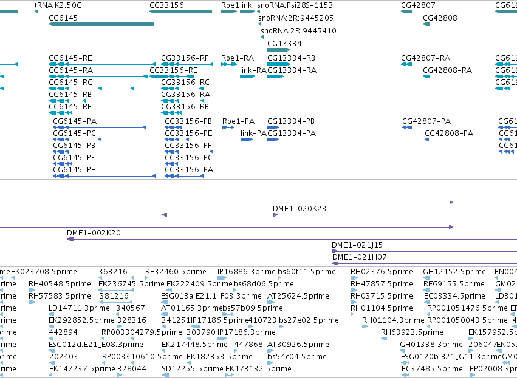Image resolution: width=517 pixels, height=378 pixels.
Task: Select CG42808-RA transcript label
Action: click(x=447, y=70)
